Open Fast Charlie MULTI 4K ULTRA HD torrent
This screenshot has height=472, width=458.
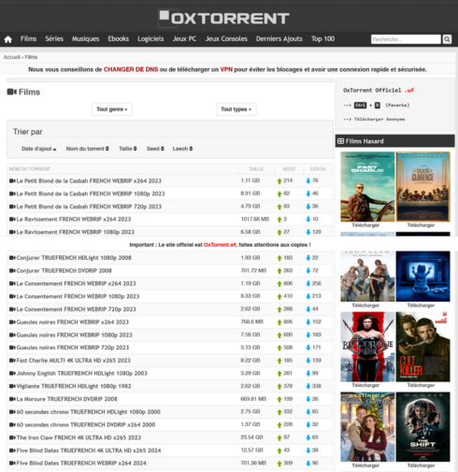[x=73, y=361]
